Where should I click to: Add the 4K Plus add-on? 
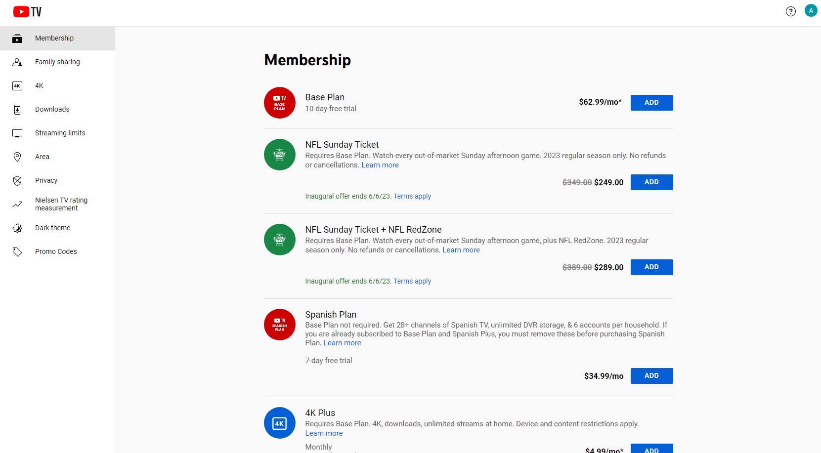coord(651,449)
